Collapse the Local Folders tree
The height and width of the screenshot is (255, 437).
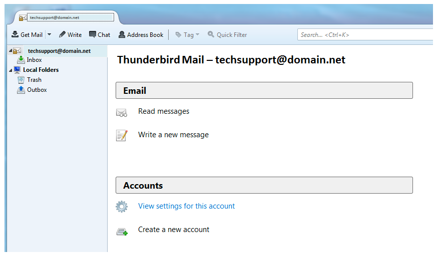pyautogui.click(x=11, y=70)
